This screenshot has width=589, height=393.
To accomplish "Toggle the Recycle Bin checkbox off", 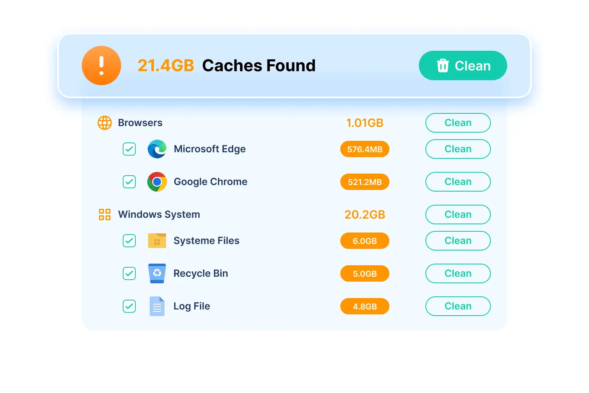I will click(129, 273).
